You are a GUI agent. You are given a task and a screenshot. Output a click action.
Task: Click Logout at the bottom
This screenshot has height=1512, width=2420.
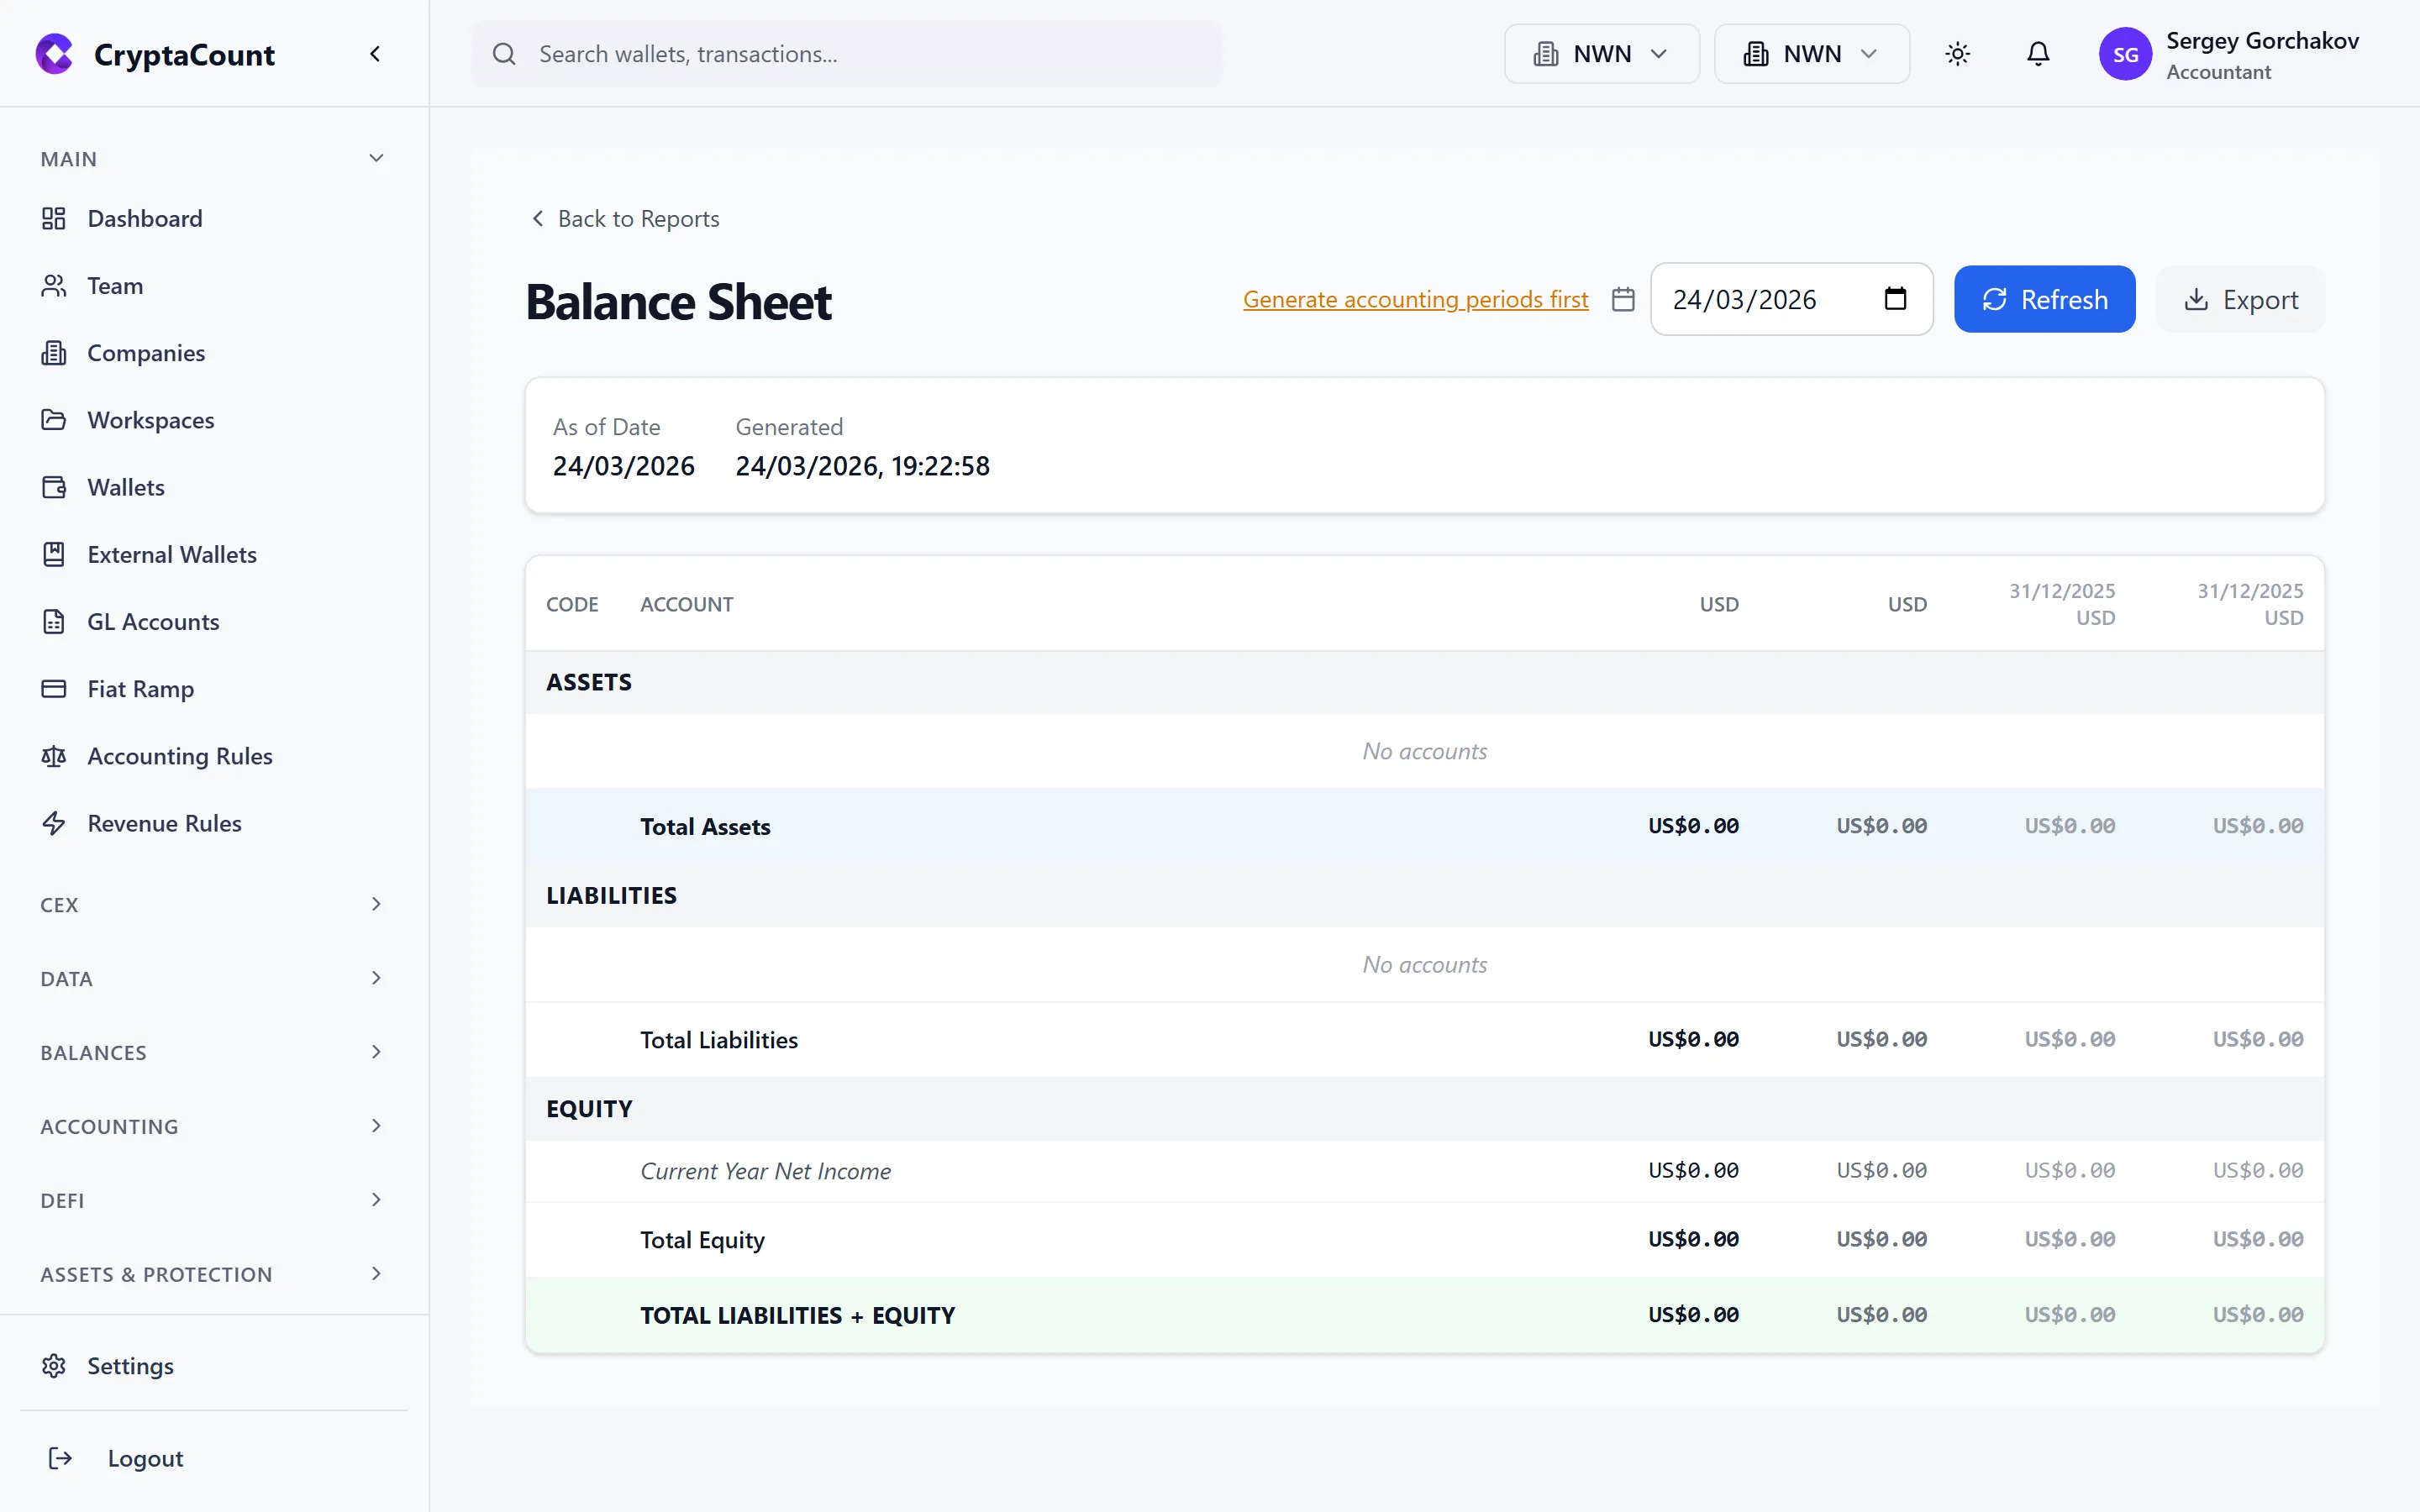144,1458
